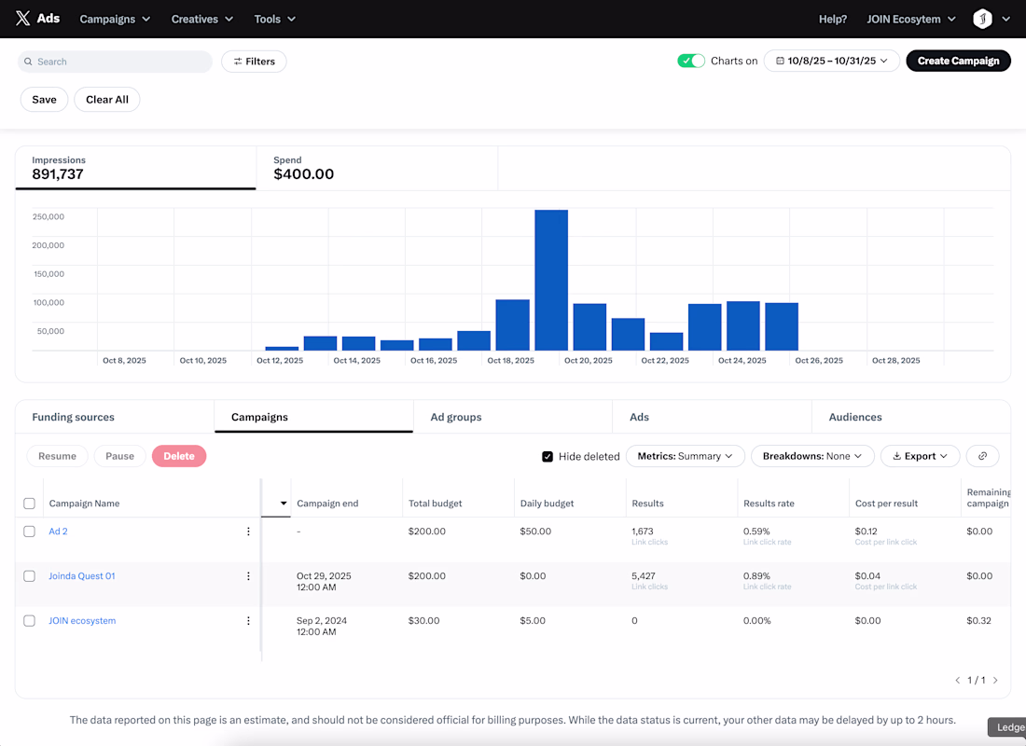Open more options for Ad 2 campaign
The image size is (1026, 746).
[x=248, y=532]
